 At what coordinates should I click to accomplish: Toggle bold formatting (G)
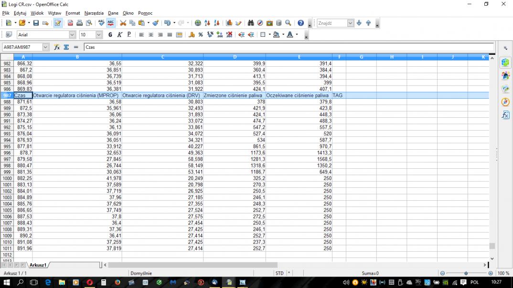click(x=110, y=35)
